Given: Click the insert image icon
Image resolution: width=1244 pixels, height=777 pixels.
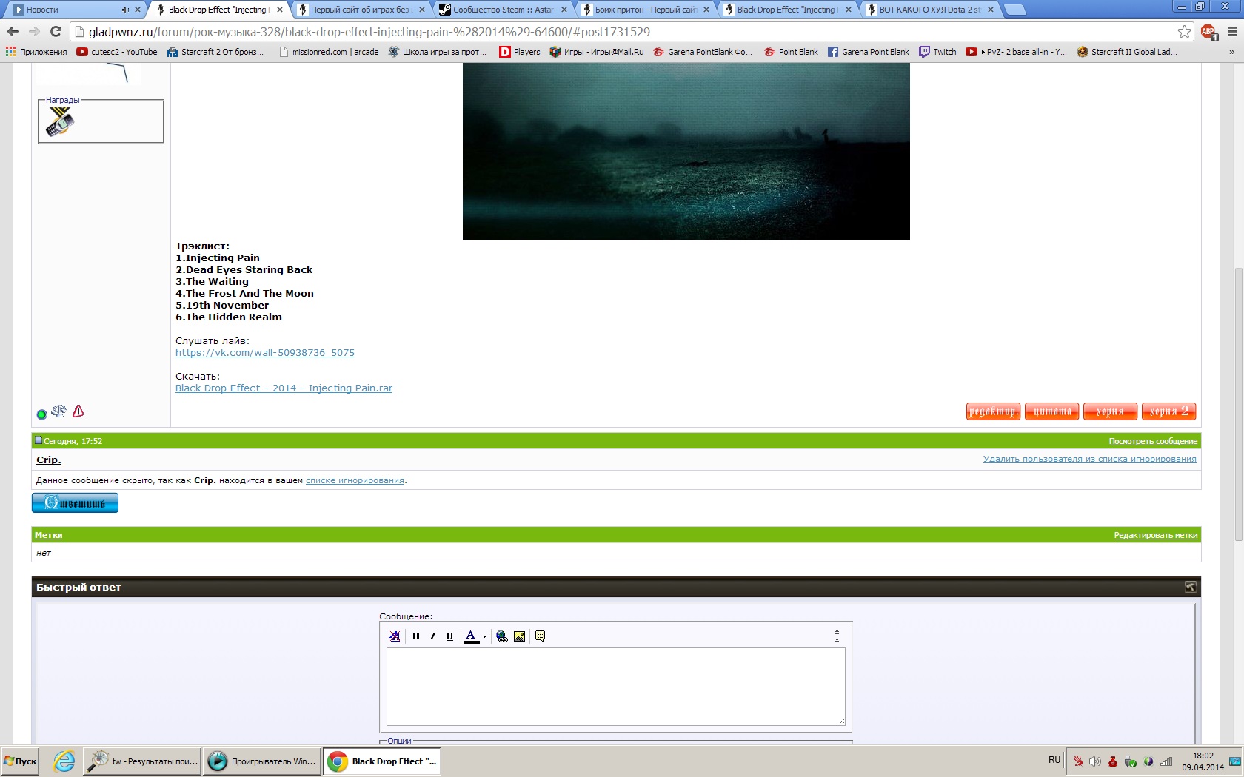Looking at the screenshot, I should (x=520, y=636).
